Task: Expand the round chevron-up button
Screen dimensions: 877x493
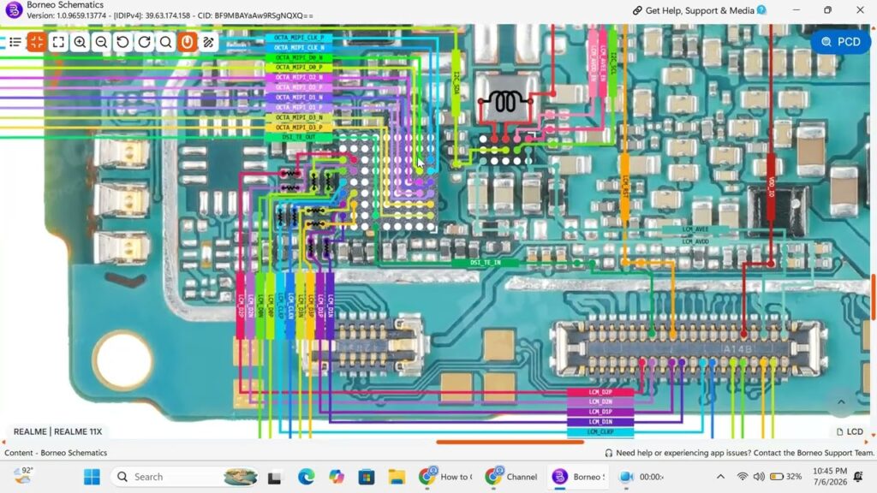Action: [841, 402]
